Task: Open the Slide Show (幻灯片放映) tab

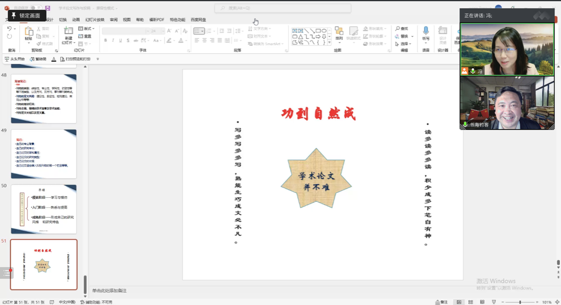Action: (x=95, y=20)
